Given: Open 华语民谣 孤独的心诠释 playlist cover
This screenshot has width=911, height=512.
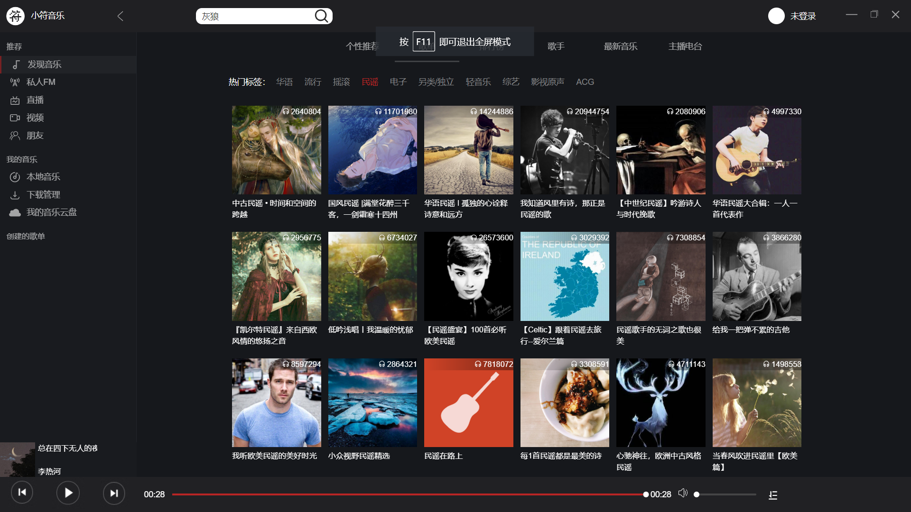Looking at the screenshot, I should 469,150.
